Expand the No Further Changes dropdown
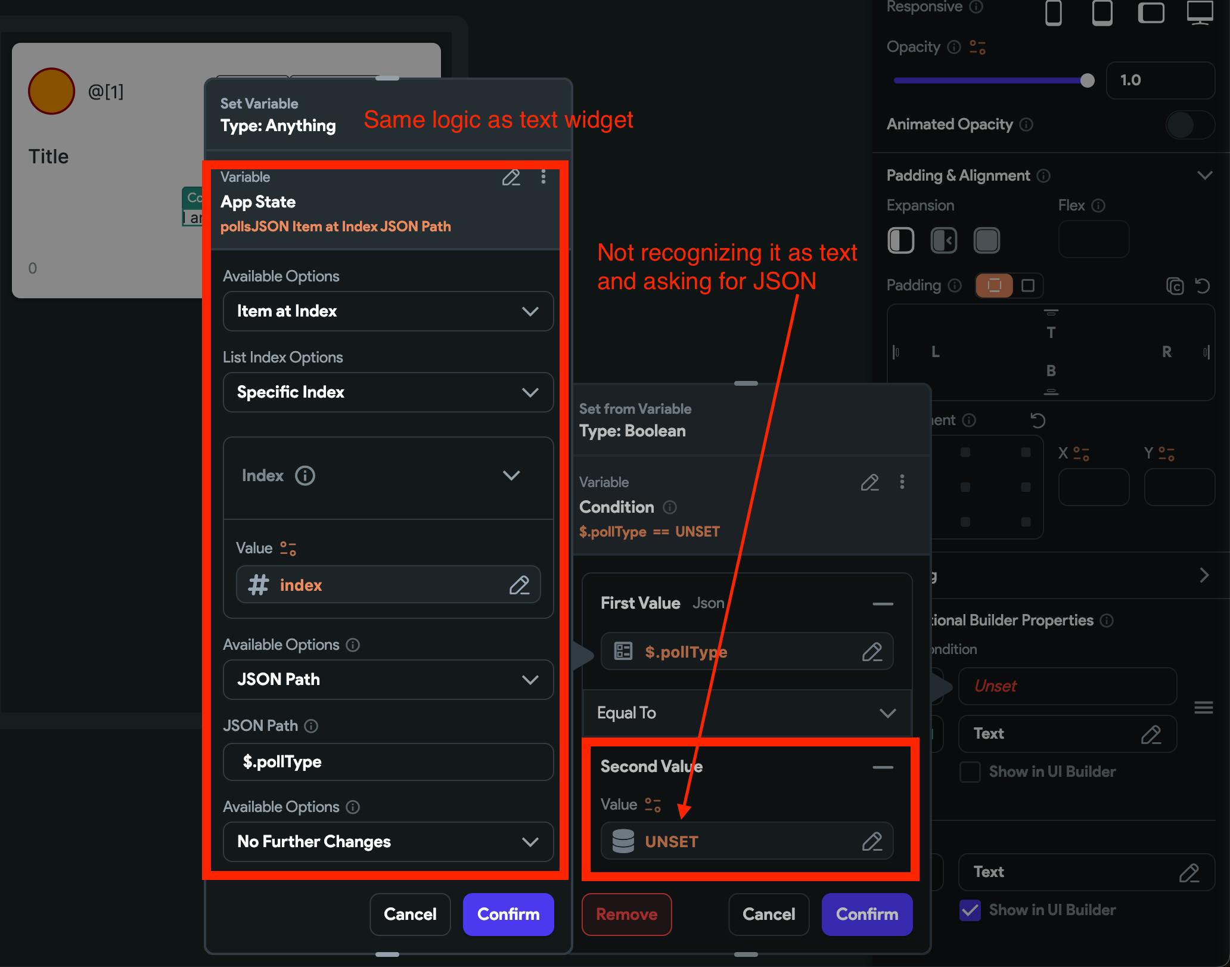 pos(388,842)
